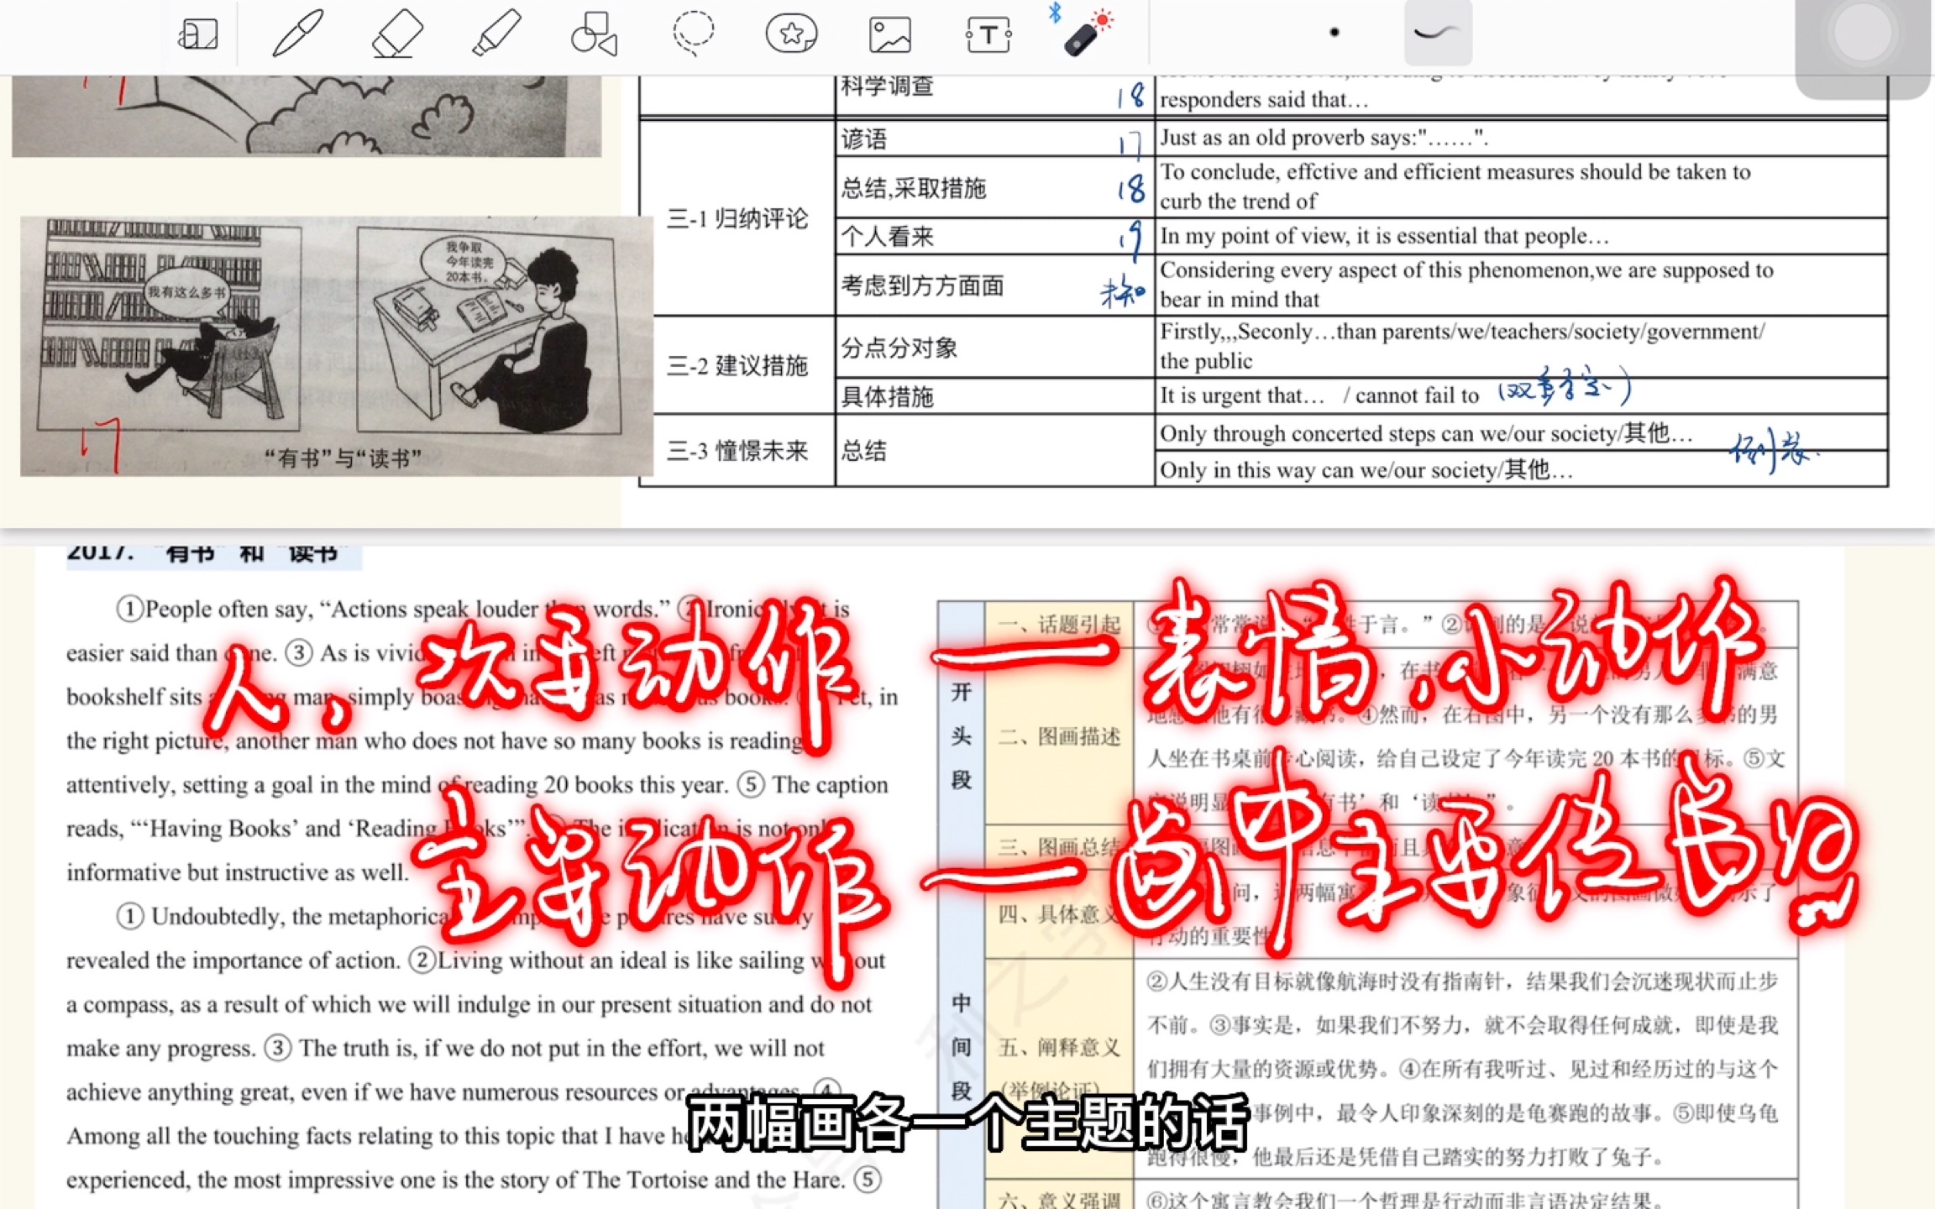1935x1209 pixels.
Task: Tap 'Only in this way can' sentence
Action: 1366,469
